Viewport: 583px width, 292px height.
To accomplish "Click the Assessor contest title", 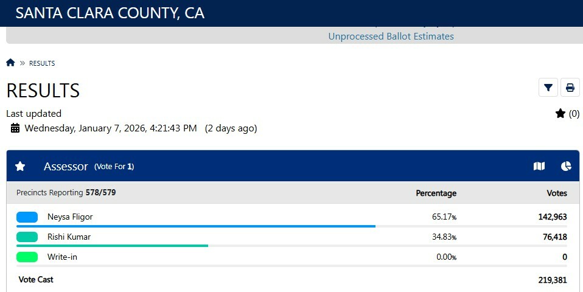I will pos(66,166).
